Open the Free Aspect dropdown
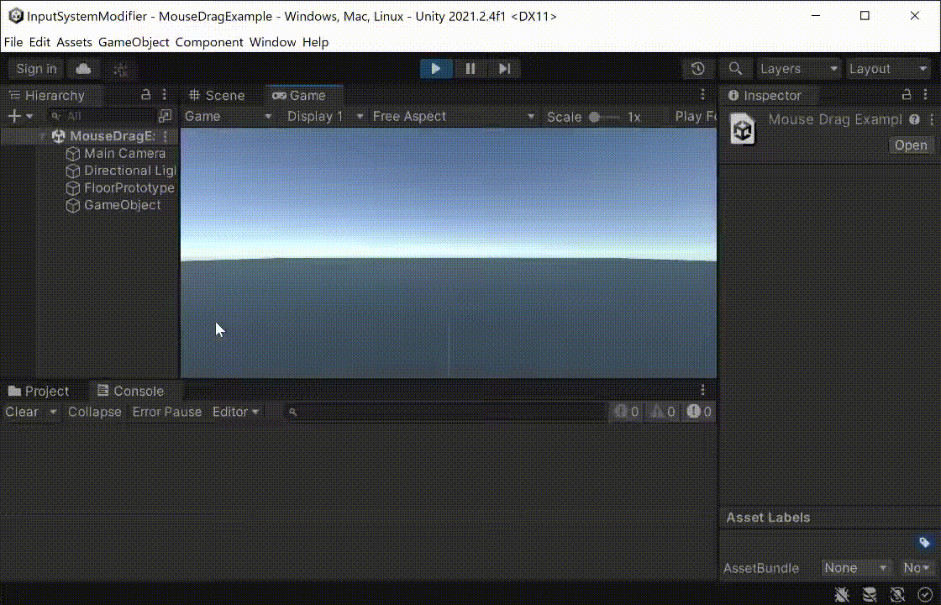941x605 pixels. coord(453,117)
